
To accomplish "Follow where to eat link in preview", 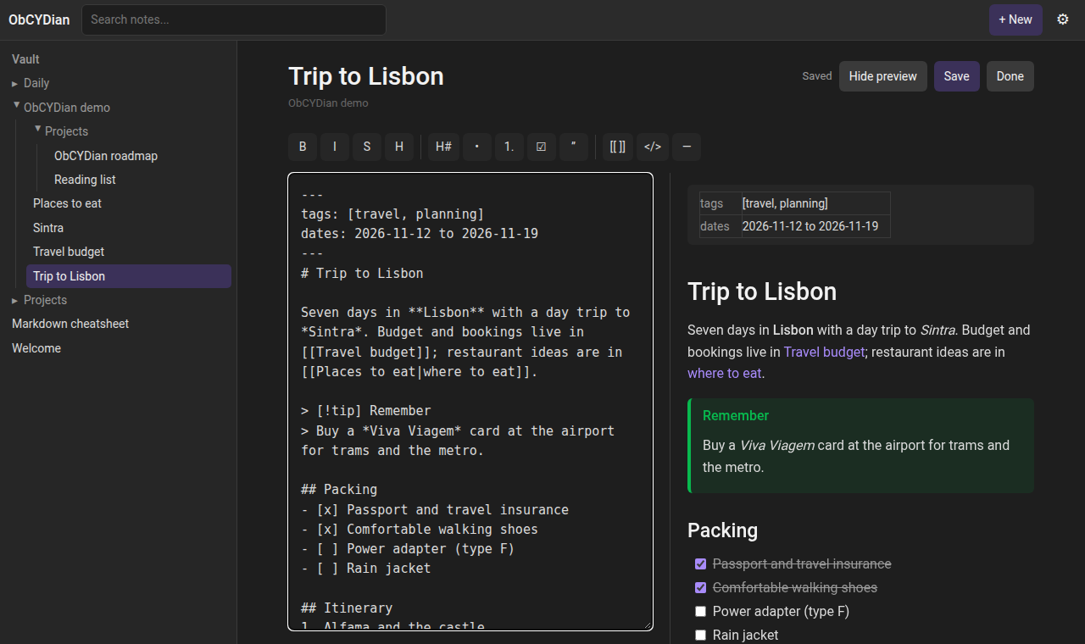I will (x=725, y=373).
